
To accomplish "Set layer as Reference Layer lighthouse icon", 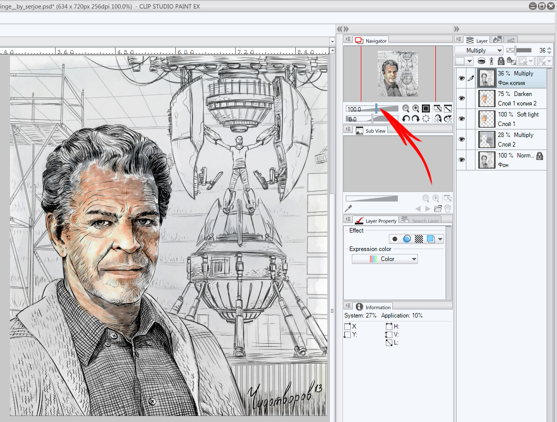I will (491, 61).
